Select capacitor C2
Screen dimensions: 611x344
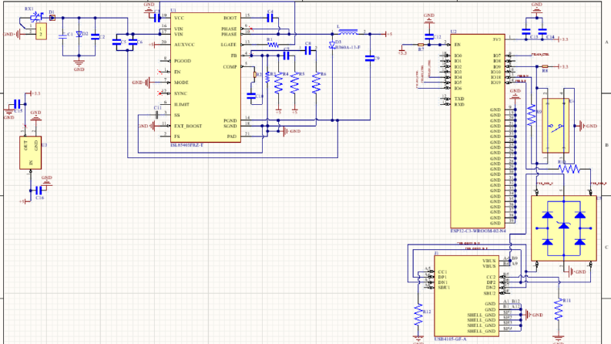coord(95,36)
